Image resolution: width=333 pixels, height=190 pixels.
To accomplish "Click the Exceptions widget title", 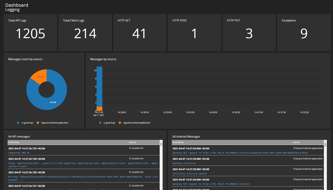I will pos(289,20).
